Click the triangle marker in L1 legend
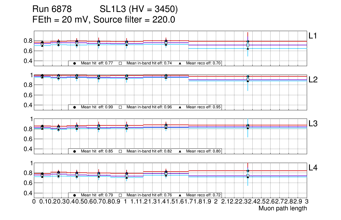341x220 pixels. tap(180, 63)
